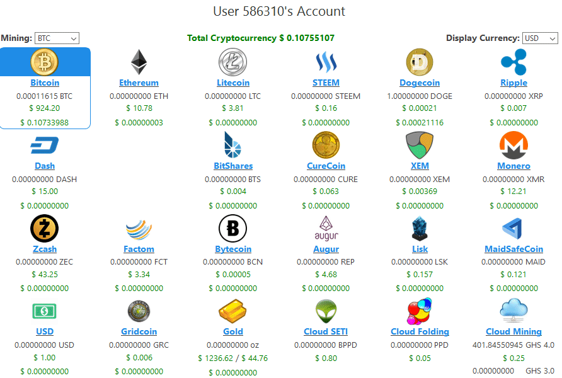Open the Bitcoin link

45,83
